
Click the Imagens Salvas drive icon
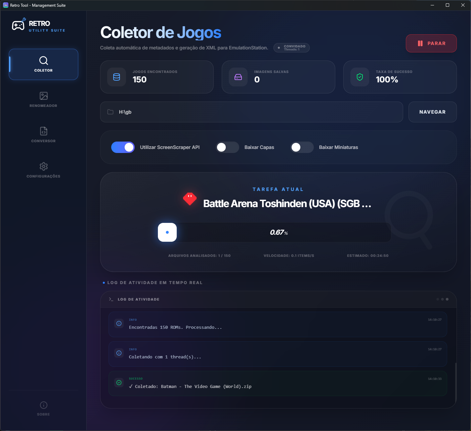[x=238, y=77]
